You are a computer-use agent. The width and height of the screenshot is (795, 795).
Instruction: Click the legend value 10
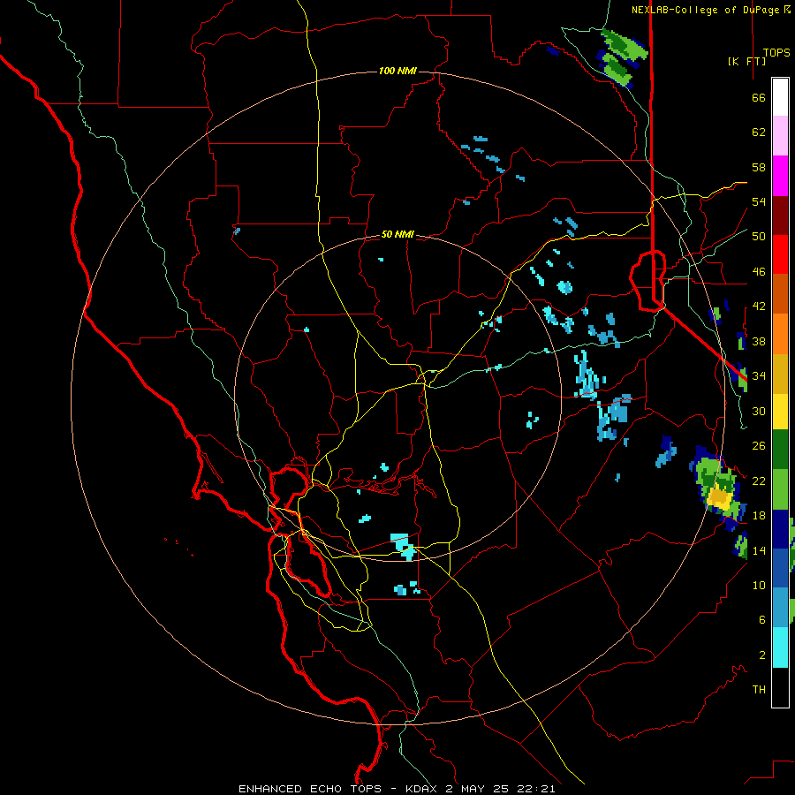coord(759,585)
